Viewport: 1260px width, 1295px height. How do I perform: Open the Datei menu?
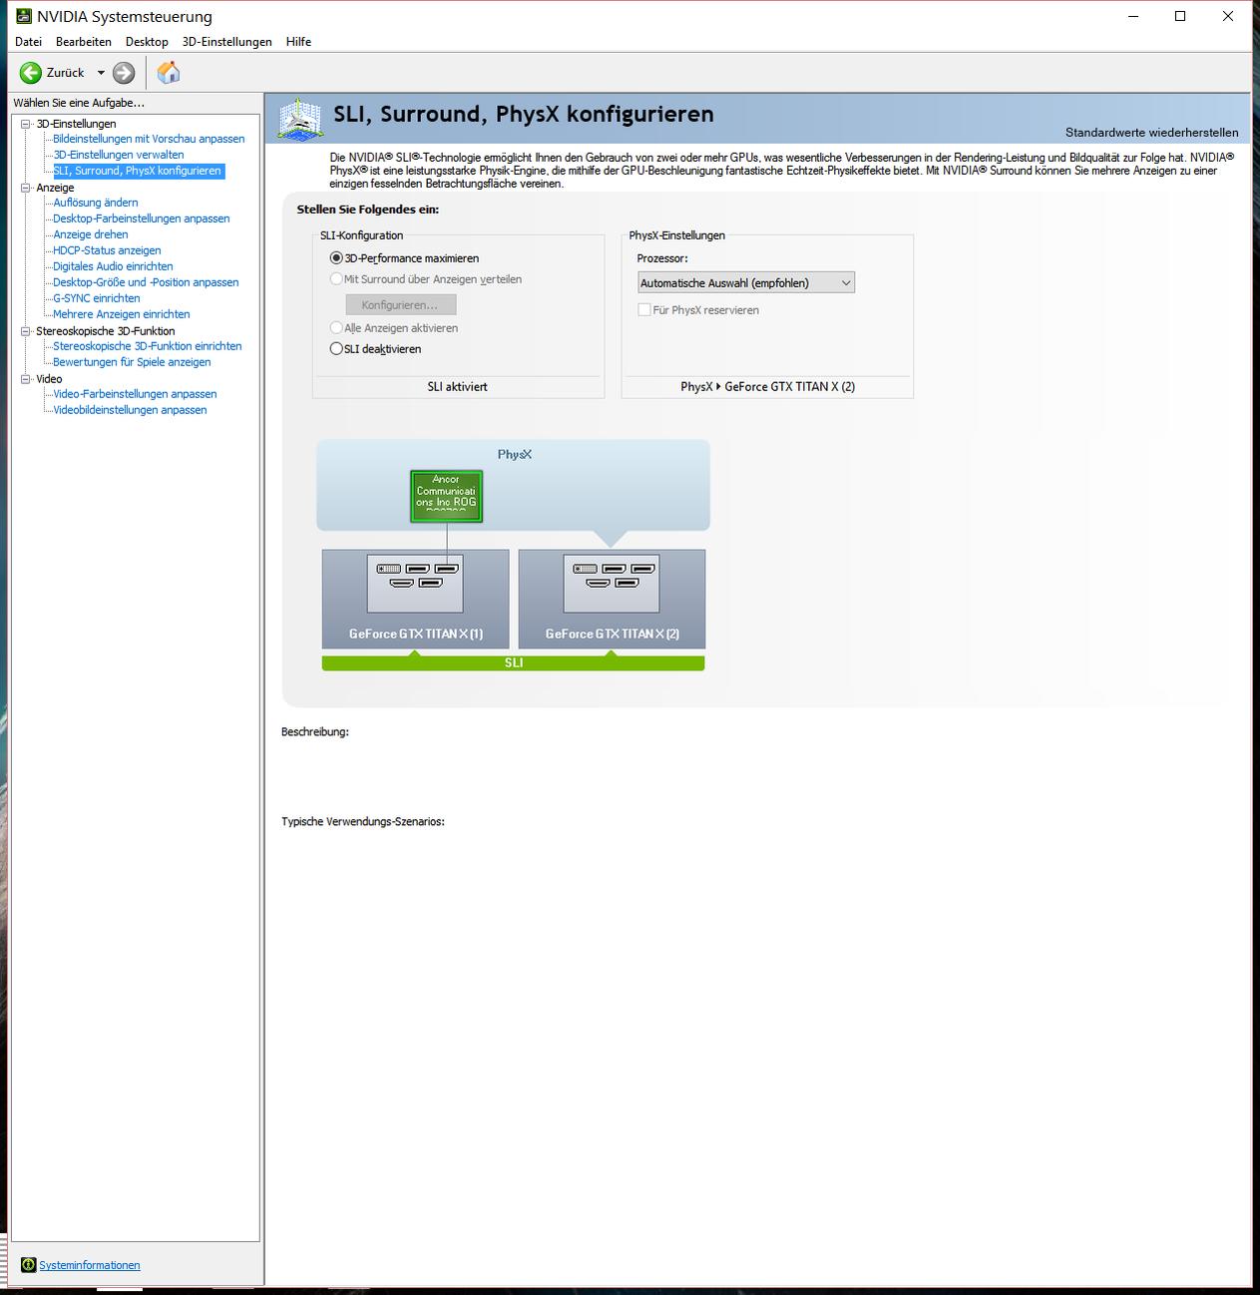(x=28, y=42)
